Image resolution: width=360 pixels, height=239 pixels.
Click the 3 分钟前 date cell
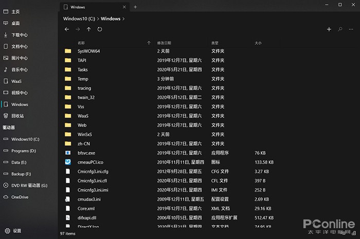pyautogui.click(x=165, y=79)
